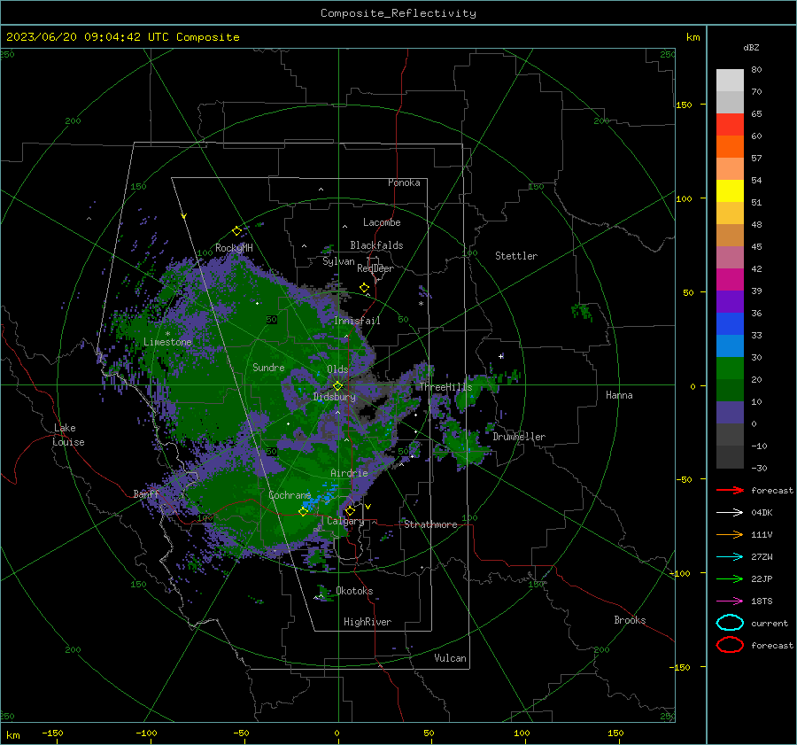Image resolution: width=797 pixels, height=745 pixels.
Task: Click the red forecast ellipse icon
Action: pyautogui.click(x=730, y=645)
